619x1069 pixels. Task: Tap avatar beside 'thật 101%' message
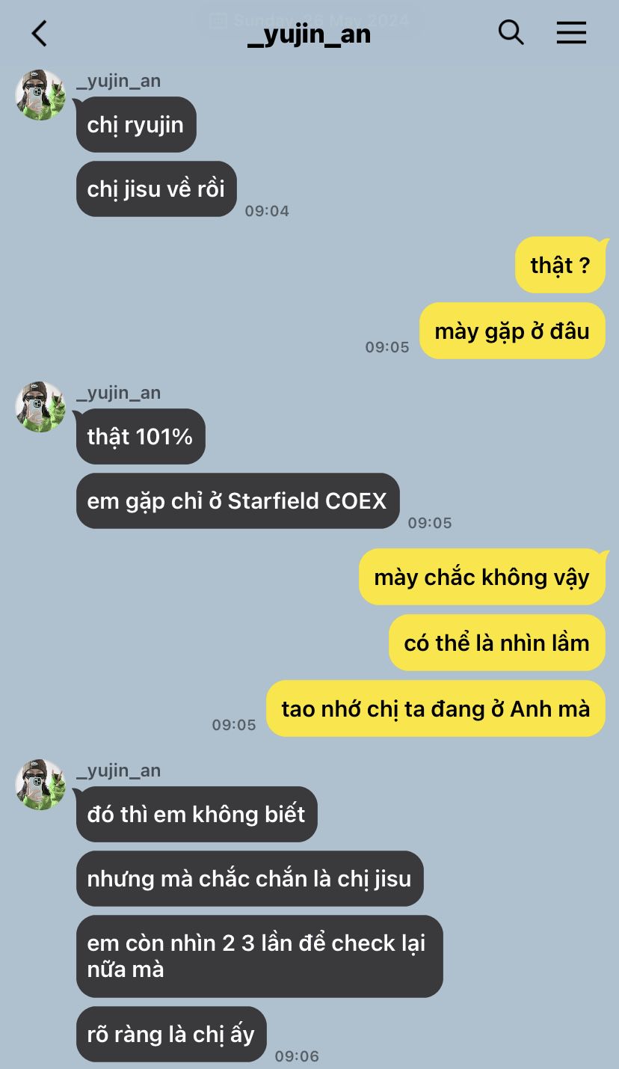pyautogui.click(x=40, y=407)
